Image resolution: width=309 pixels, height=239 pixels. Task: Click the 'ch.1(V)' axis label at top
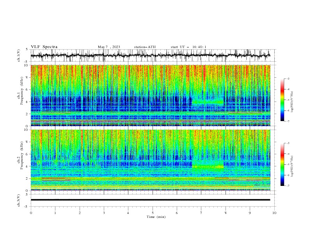click(19, 55)
